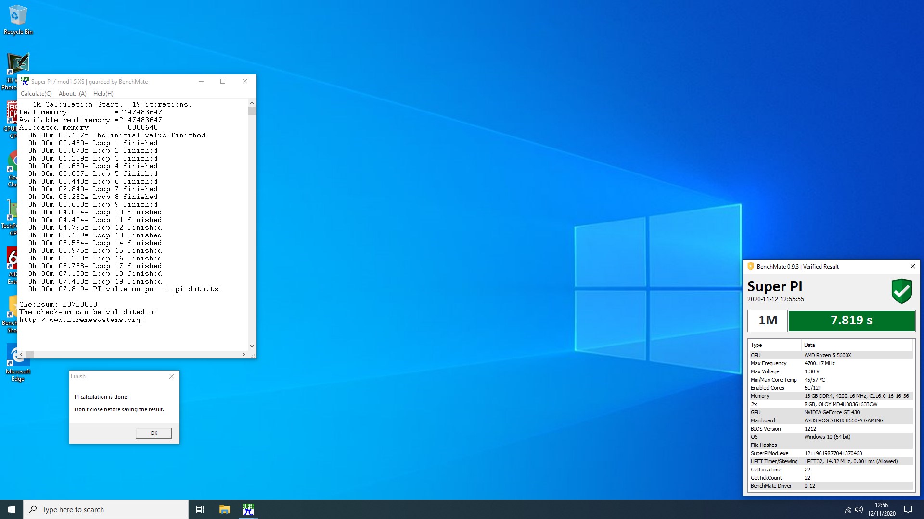Image resolution: width=924 pixels, height=519 pixels.
Task: Select the Enabled Cores row 6C/12T
Action: tap(831, 388)
